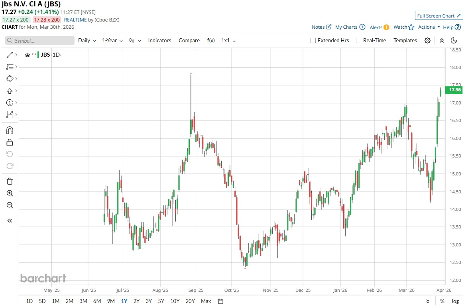464x305 pixels.
Task: Focus the Symbol search field
Action: [x=40, y=41]
